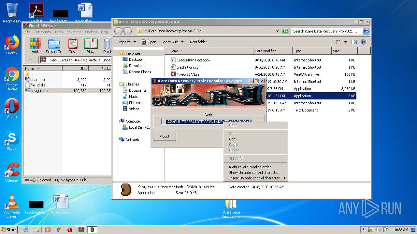Open Recycle Bin desktop icon
The width and height of the screenshot is (417, 234).
click(x=12, y=13)
